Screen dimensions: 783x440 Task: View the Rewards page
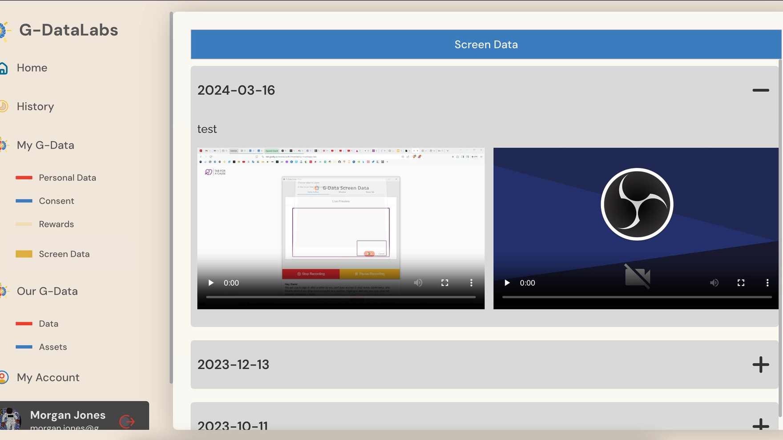point(57,224)
